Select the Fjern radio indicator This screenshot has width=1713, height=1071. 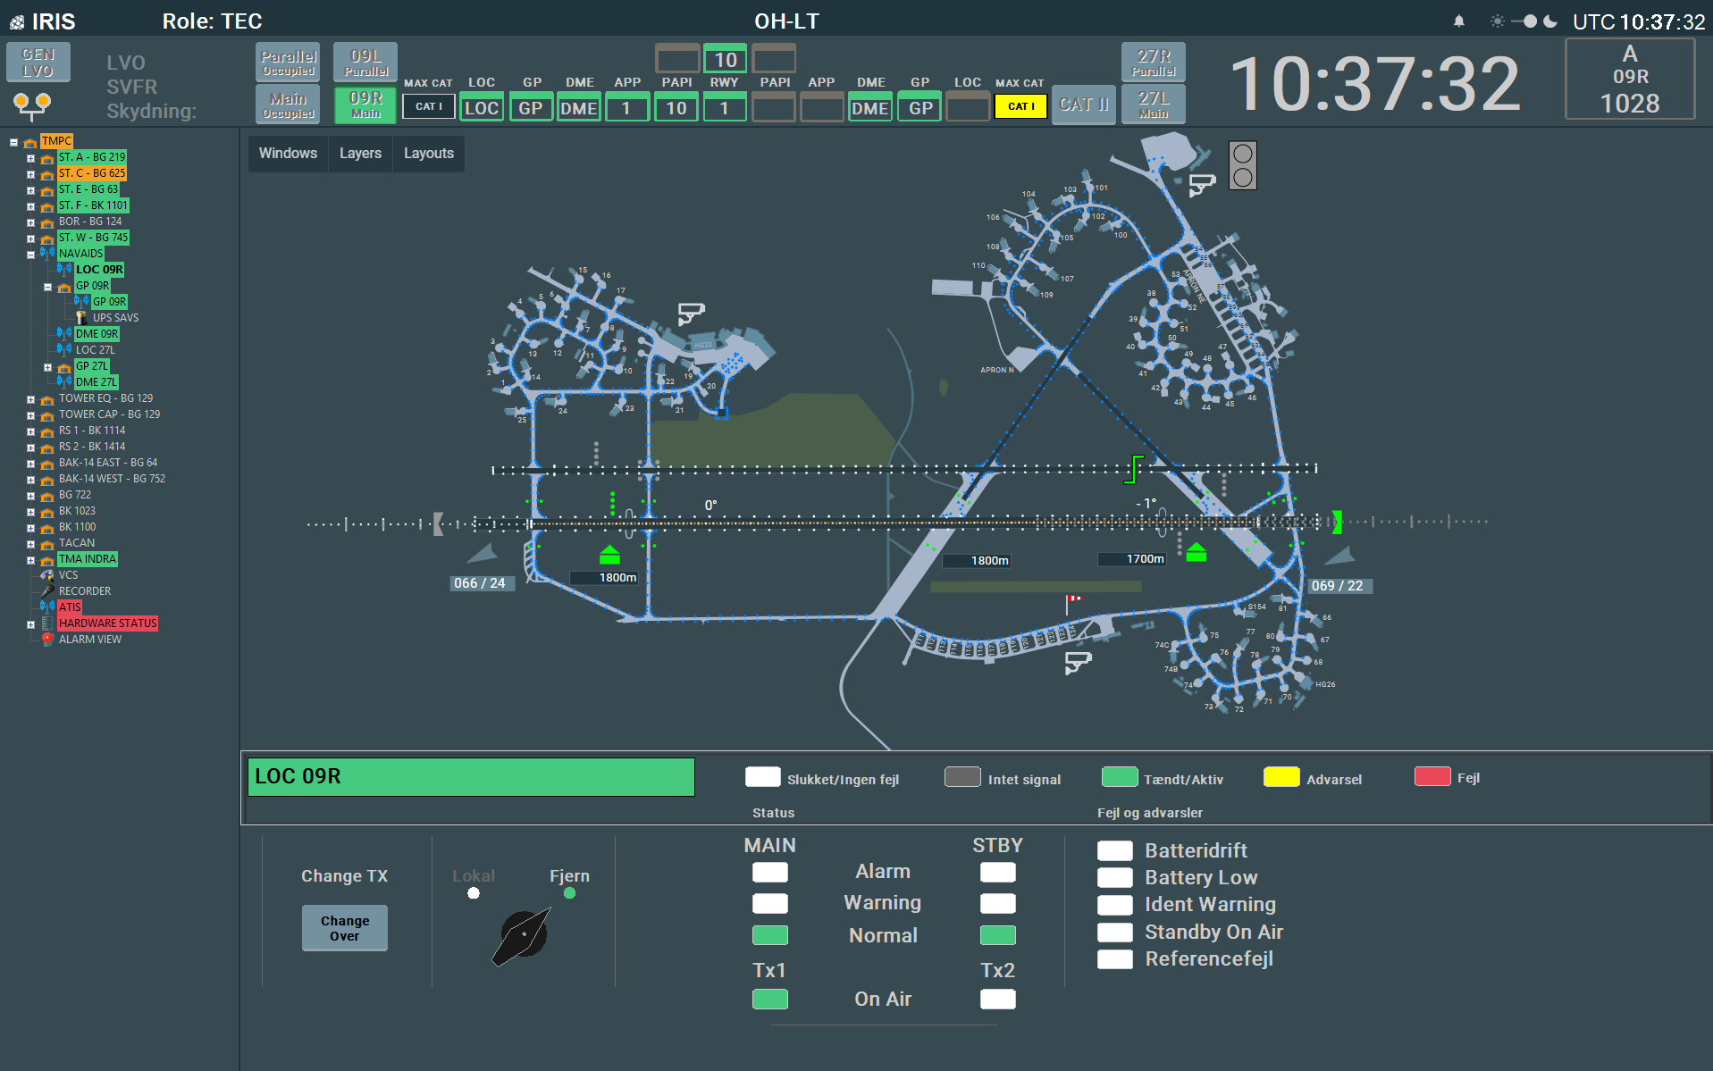[569, 893]
